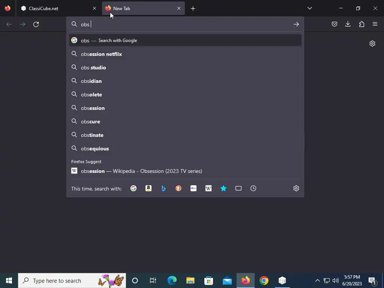The height and width of the screenshot is (288, 384).
Task: Click inside the address bar text field
Action: (x=185, y=24)
